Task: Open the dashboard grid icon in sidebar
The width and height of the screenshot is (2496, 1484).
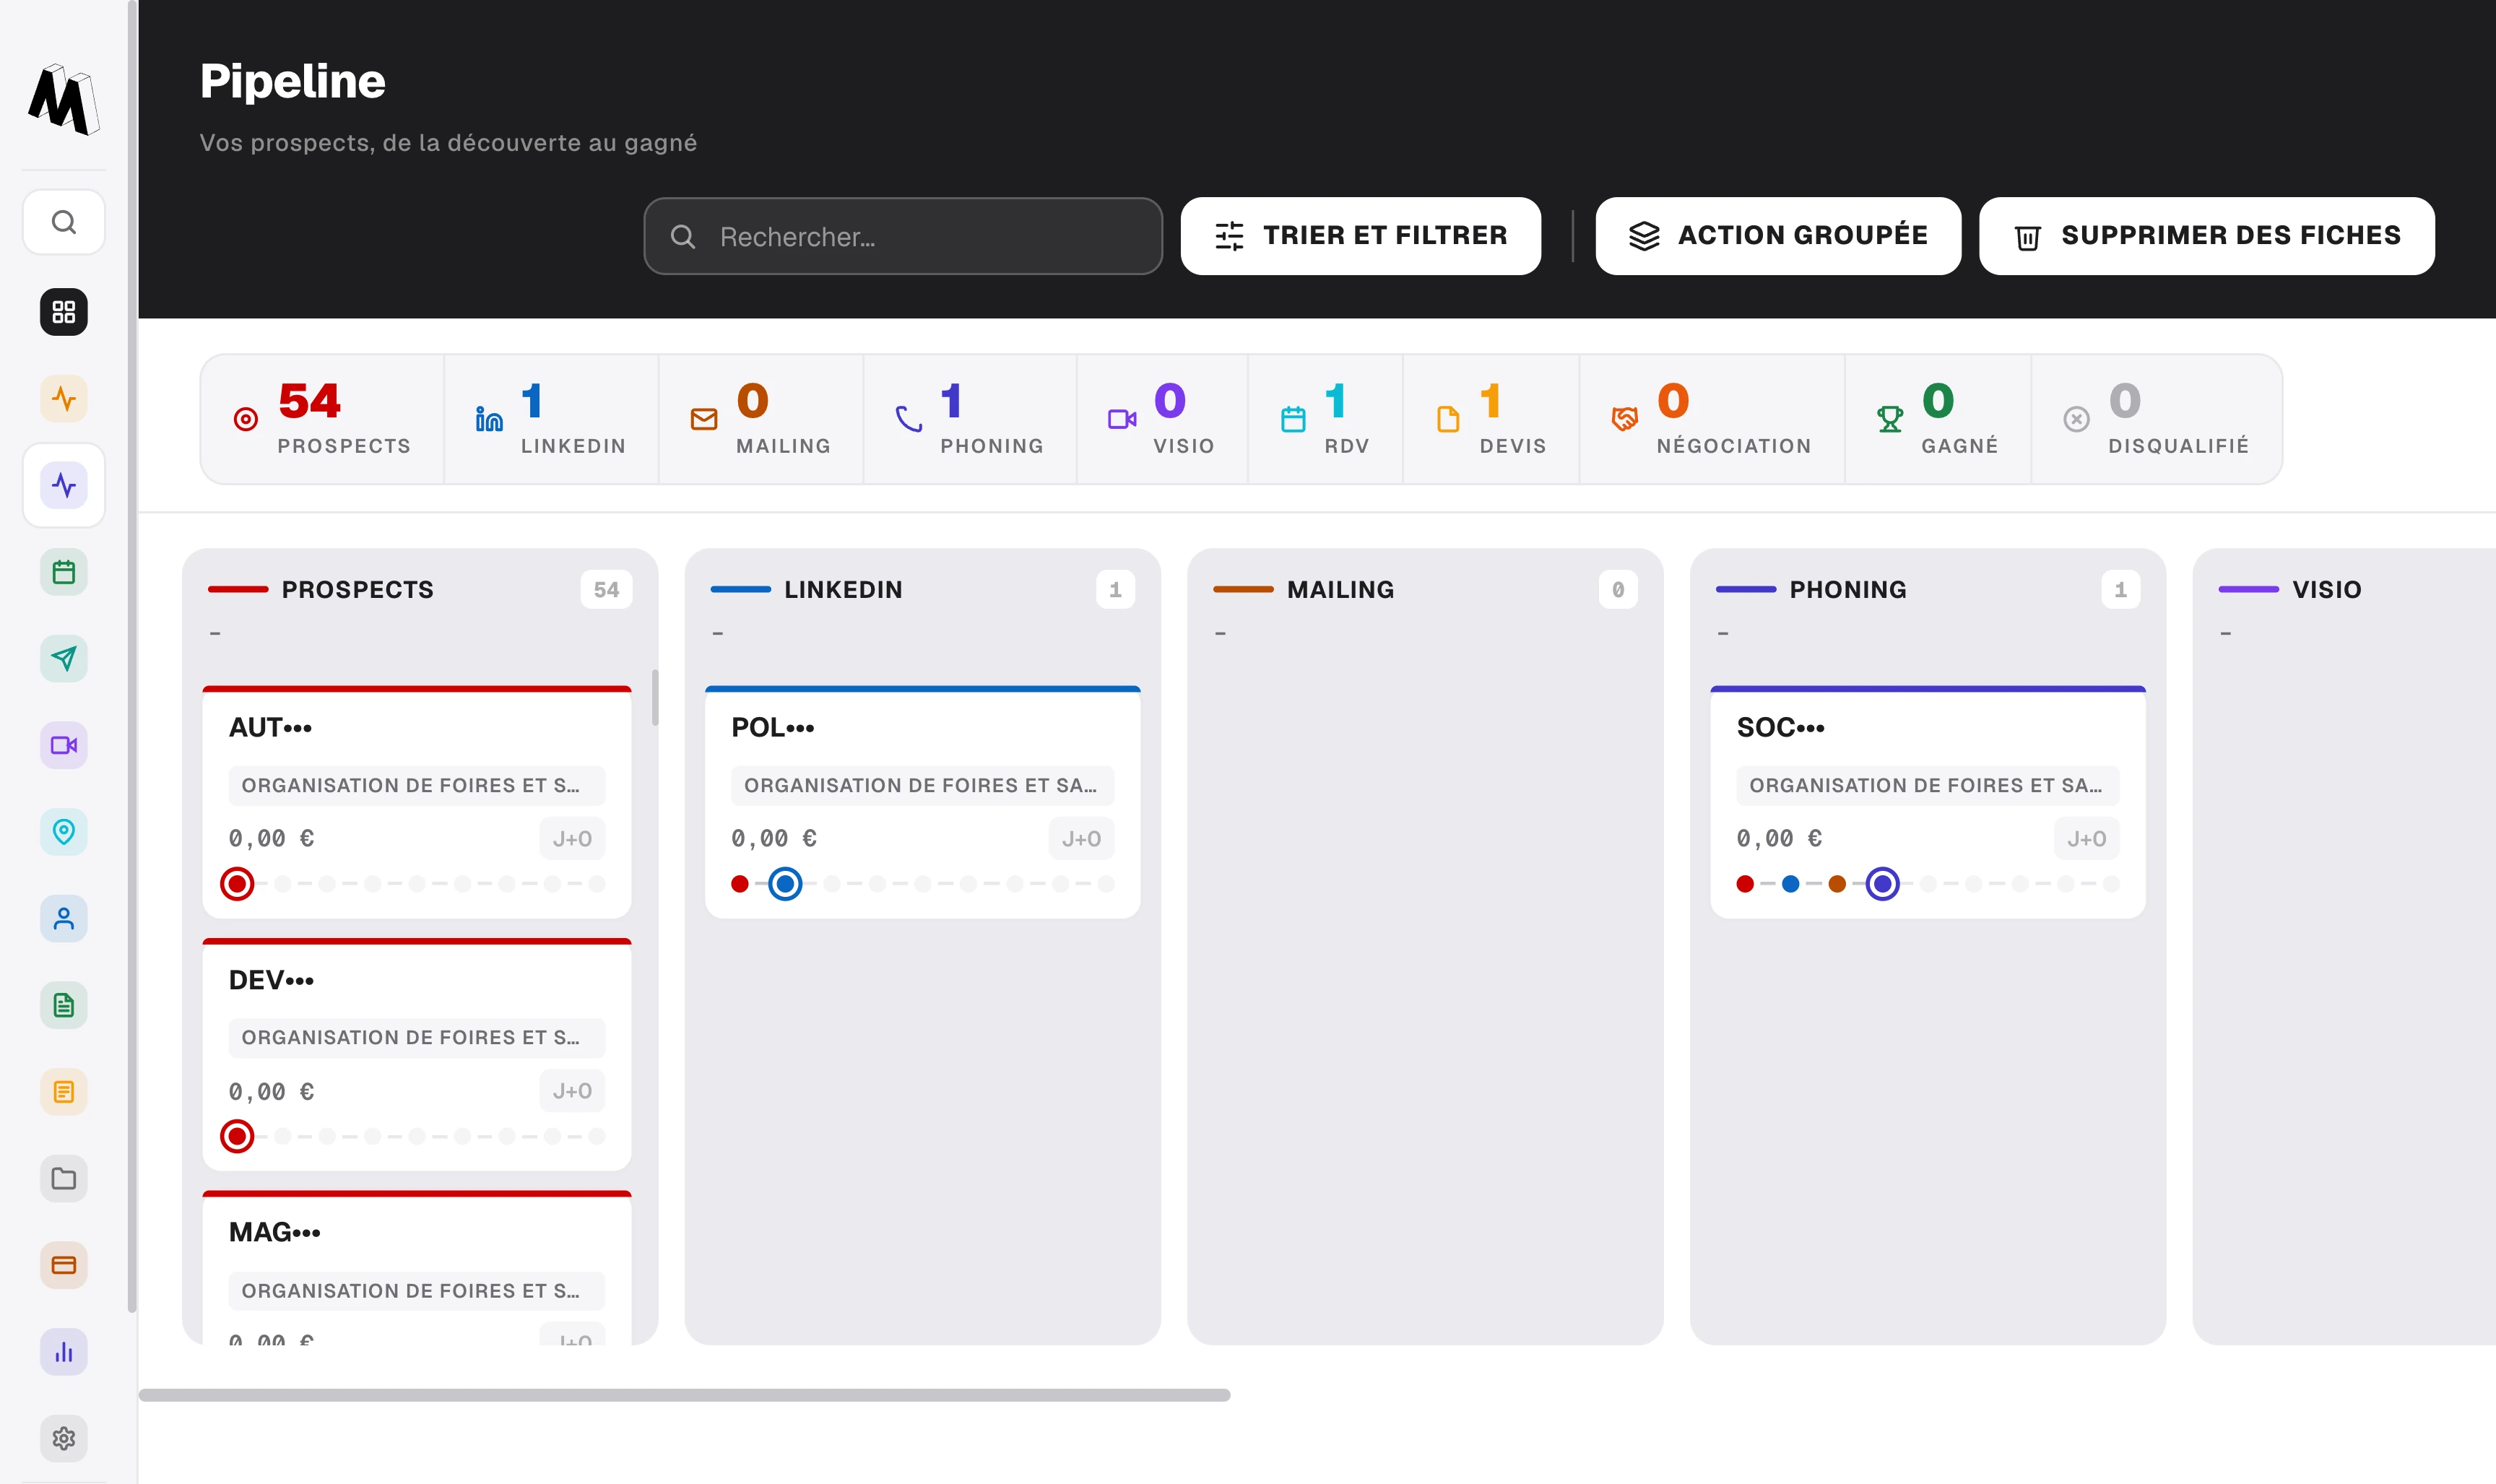Action: [64, 312]
